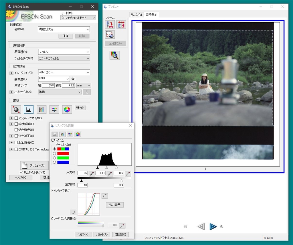Viewport: 293px width, 245px height.
Task: Expand 出力サイズ plus box
Action: (x=11, y=92)
